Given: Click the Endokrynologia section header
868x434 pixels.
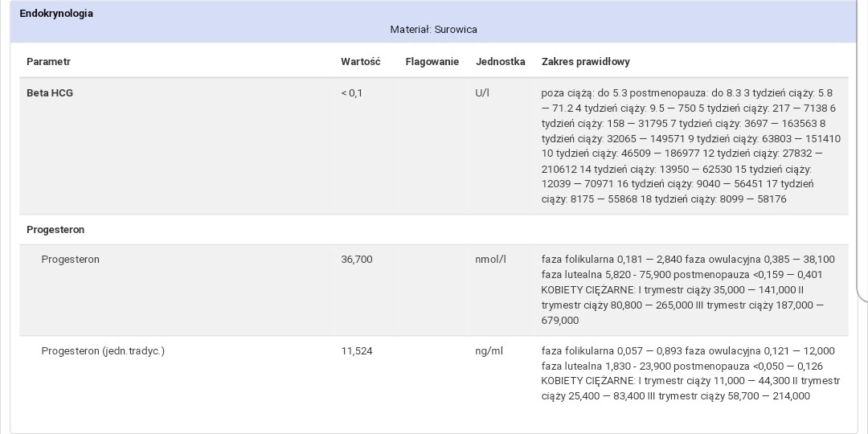Looking at the screenshot, I should 56,14.
